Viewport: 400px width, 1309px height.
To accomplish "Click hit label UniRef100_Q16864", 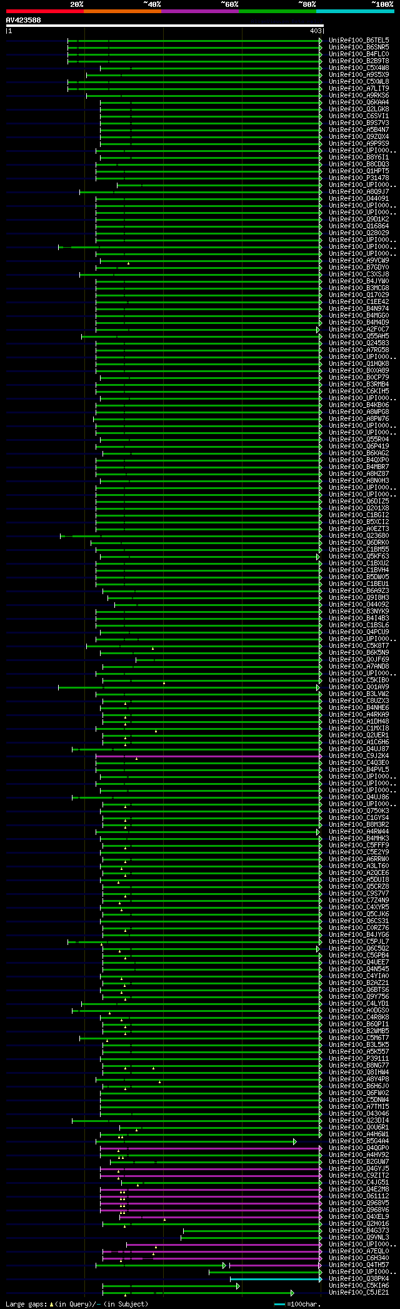I will coord(359,226).
